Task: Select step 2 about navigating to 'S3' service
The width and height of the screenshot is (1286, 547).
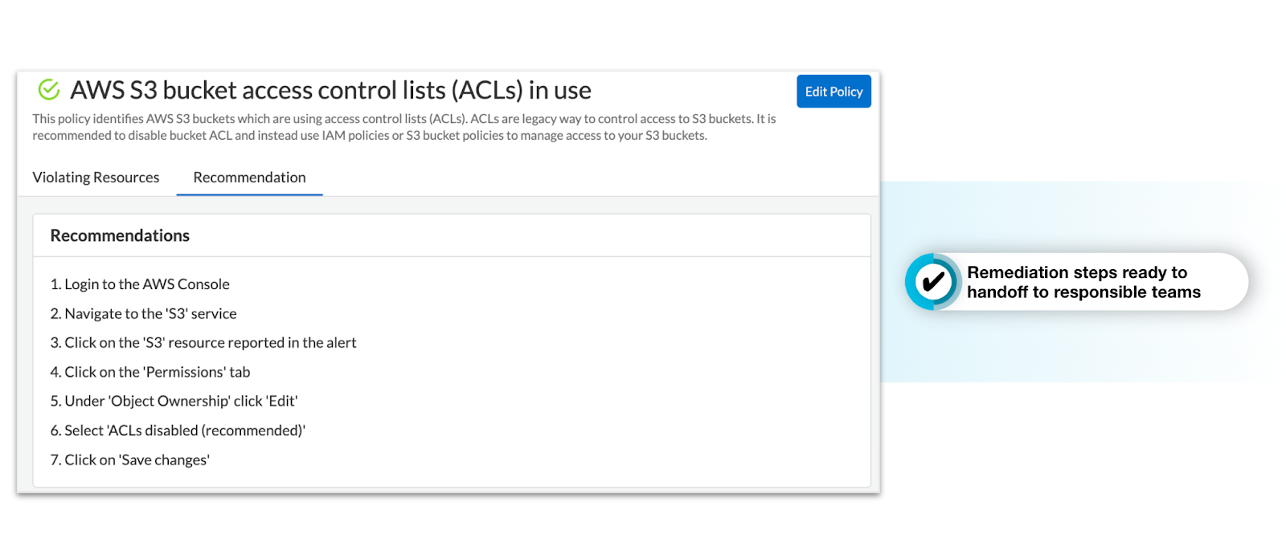Action: coord(143,314)
